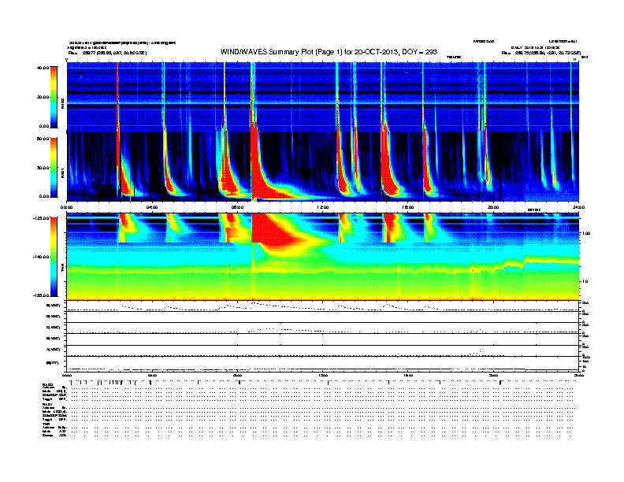Viewport: 624px width, 482px height.
Task: Click the -125.00 label on TNR color scale
Action: tap(42, 218)
